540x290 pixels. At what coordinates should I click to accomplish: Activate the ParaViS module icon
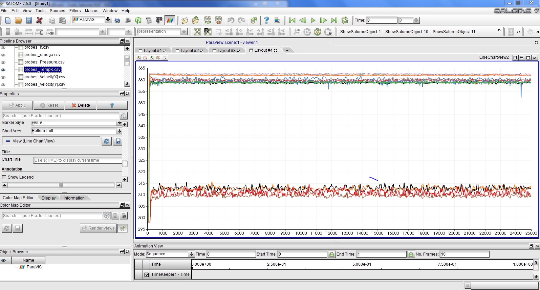pos(170,20)
